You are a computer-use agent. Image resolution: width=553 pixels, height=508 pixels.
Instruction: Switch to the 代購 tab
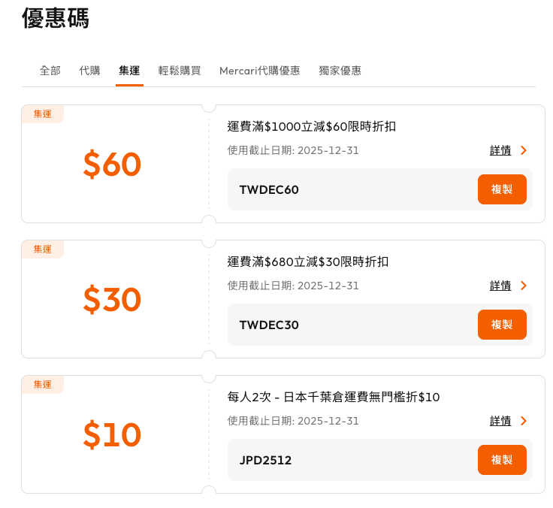coord(89,71)
